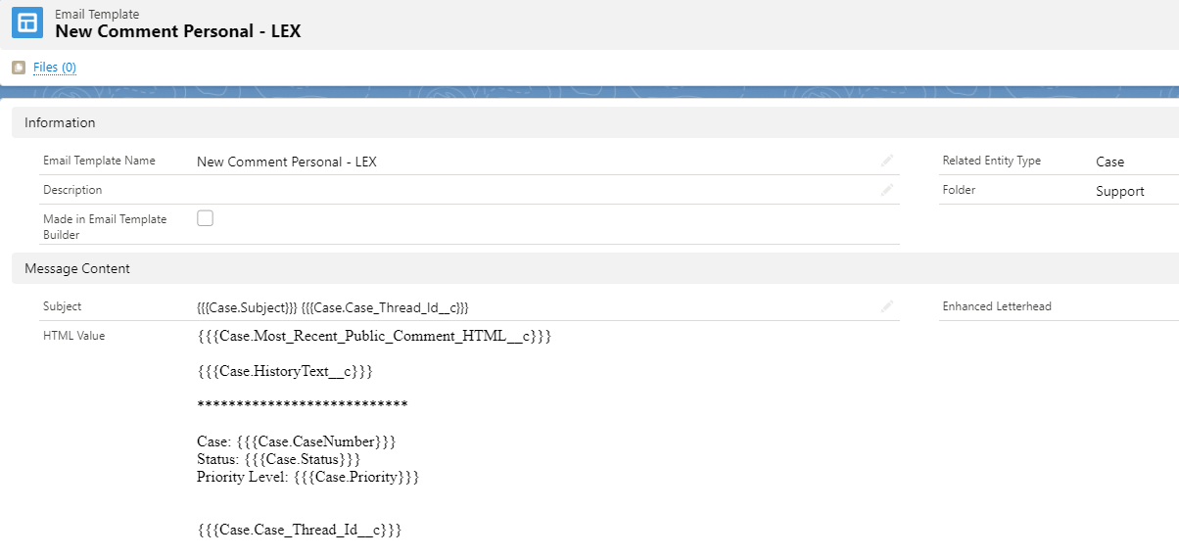Click the Folder field label
1179x557 pixels.
959,190
